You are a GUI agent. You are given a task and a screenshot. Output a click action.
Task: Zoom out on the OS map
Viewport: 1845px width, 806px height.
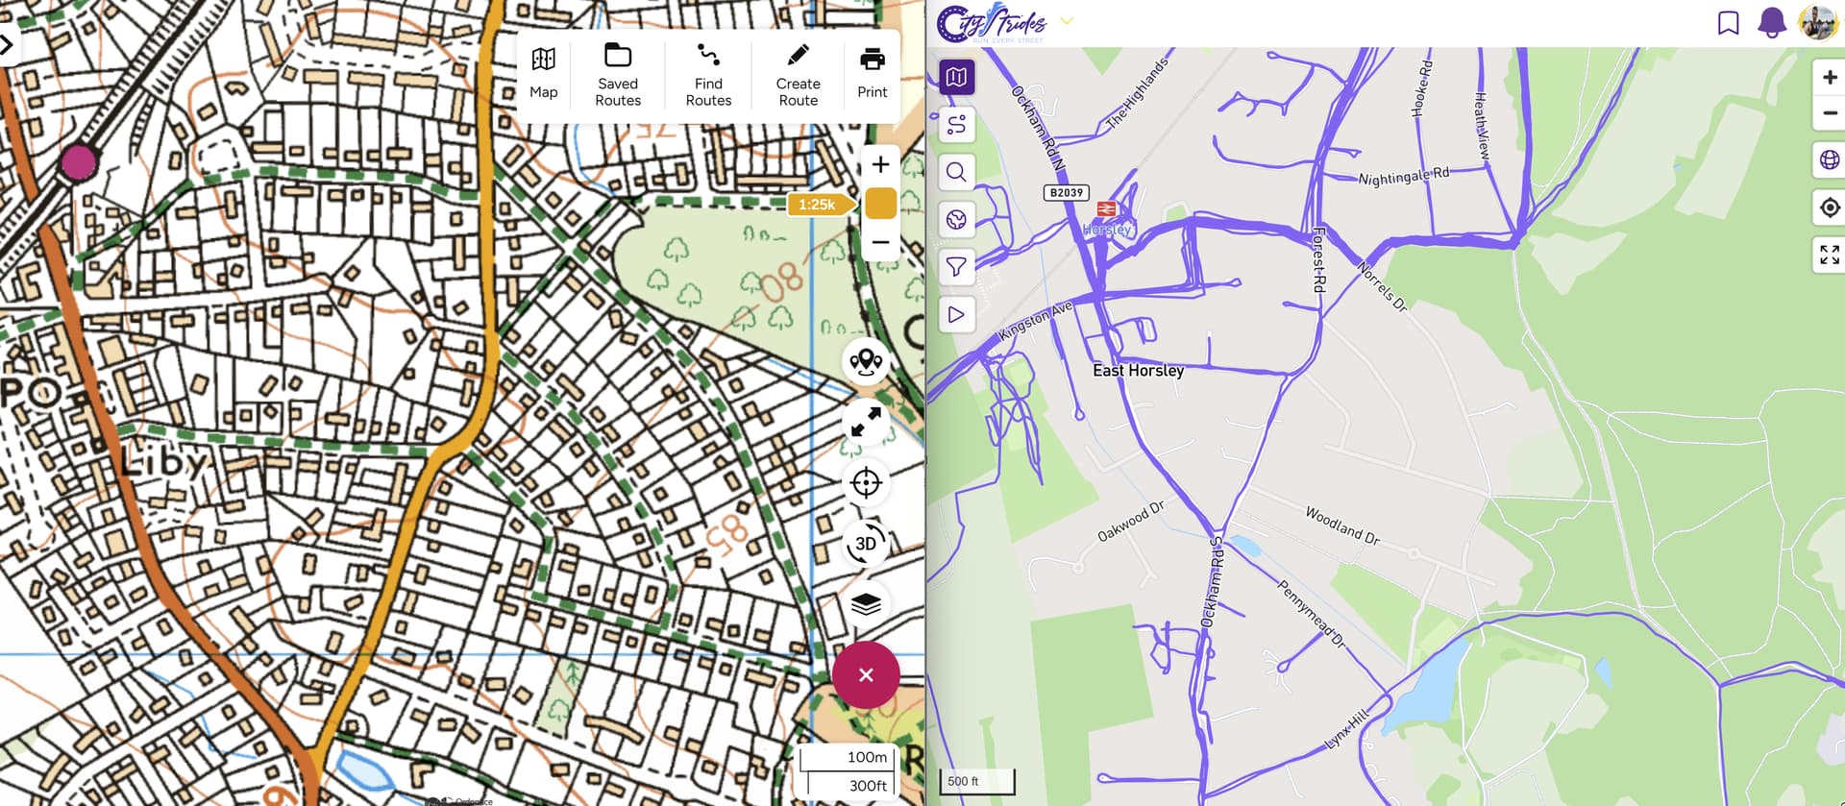[880, 242]
